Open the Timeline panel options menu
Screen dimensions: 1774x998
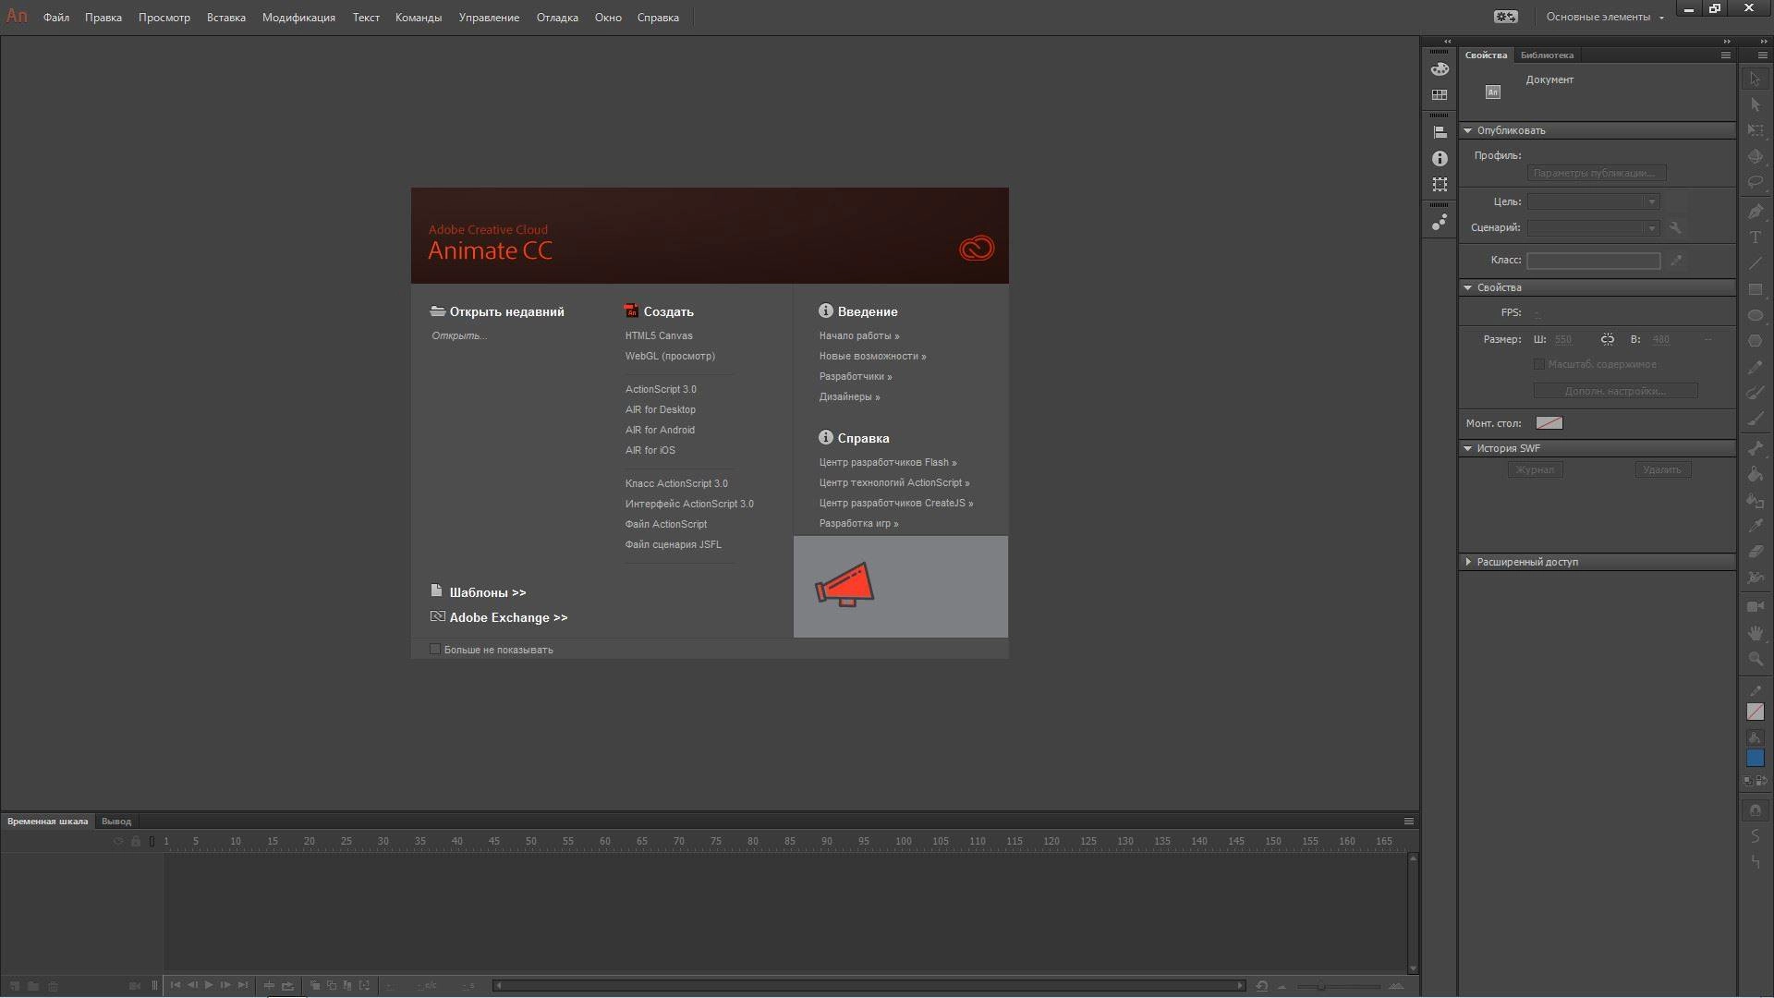click(1409, 821)
